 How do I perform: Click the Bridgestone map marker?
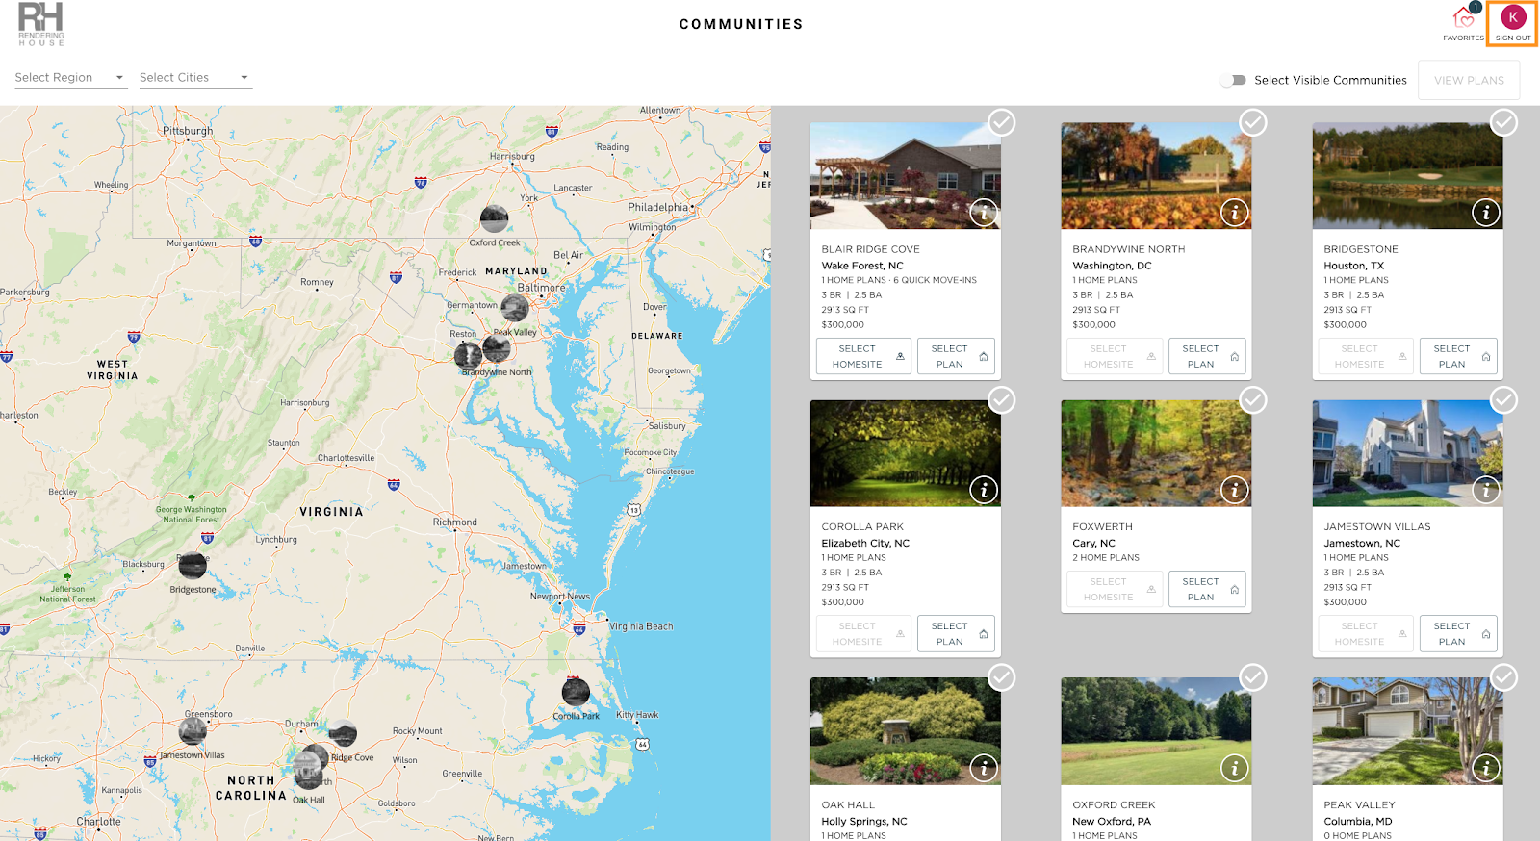pos(192,566)
